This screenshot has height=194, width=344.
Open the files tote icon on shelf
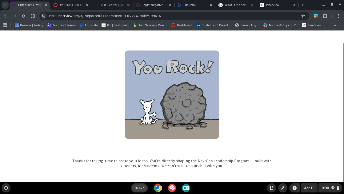point(271,188)
